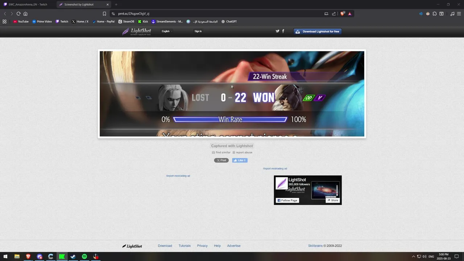Go back to the previous page
The height and width of the screenshot is (261, 464).
click(5, 14)
